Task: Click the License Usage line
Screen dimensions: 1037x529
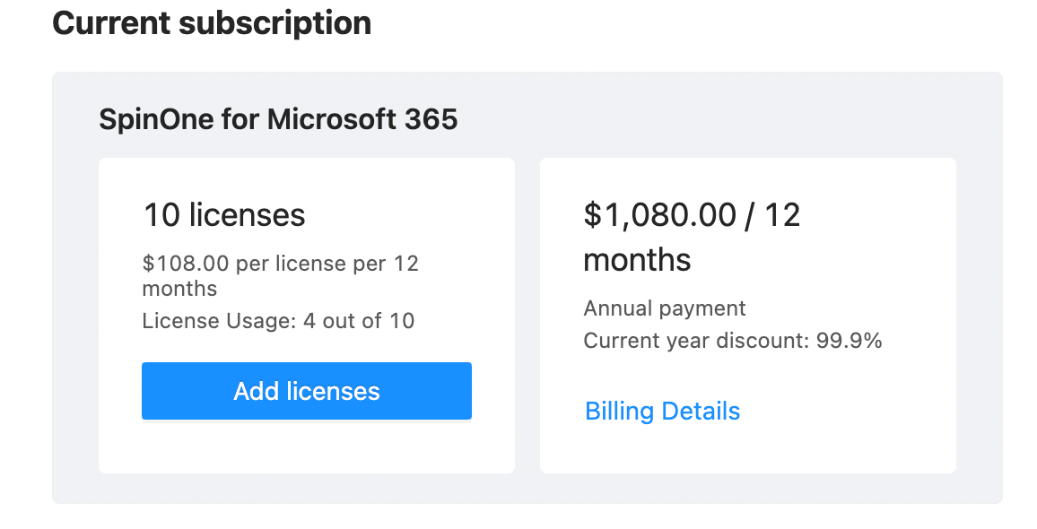Action: [x=278, y=321]
